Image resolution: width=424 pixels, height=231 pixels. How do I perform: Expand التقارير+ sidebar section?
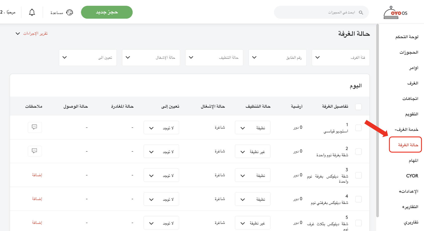coord(410,207)
